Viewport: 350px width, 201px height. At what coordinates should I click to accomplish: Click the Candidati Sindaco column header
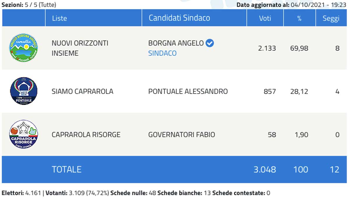pos(179,18)
